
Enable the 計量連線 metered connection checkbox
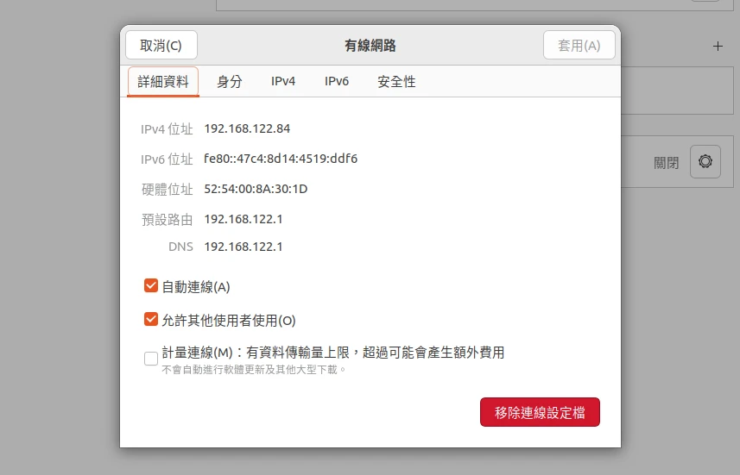coord(151,359)
